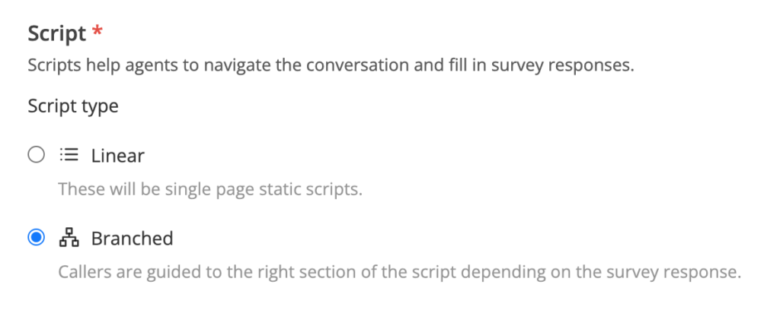Viewport: 780px width, 310px height.
Task: Click the Script section heading
Action: tap(56, 34)
